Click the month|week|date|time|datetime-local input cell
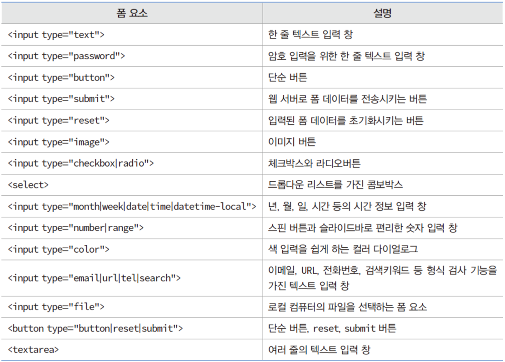Screen dimensions: 505x362 pyautogui.click(x=132, y=206)
